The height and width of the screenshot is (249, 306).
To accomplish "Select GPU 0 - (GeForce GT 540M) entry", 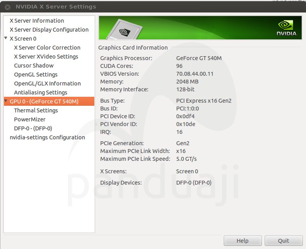I will (x=44, y=101).
